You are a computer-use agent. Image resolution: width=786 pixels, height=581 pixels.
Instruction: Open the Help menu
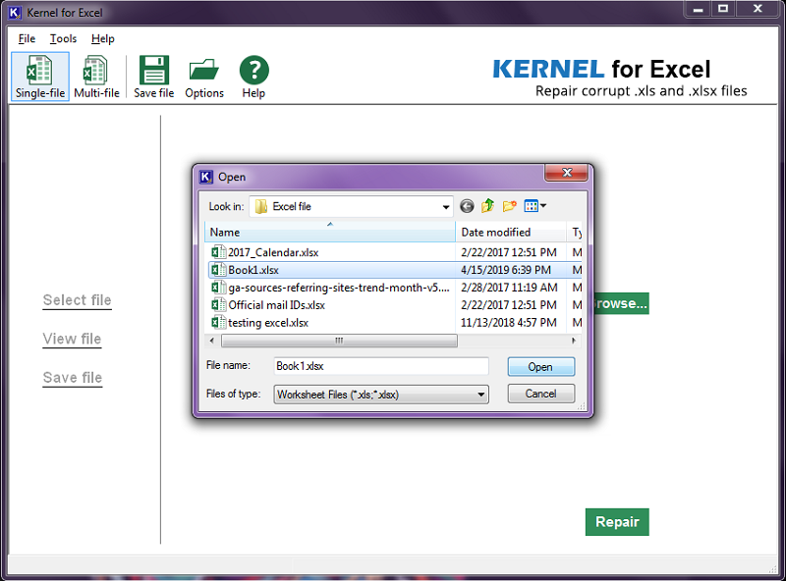pyautogui.click(x=103, y=38)
